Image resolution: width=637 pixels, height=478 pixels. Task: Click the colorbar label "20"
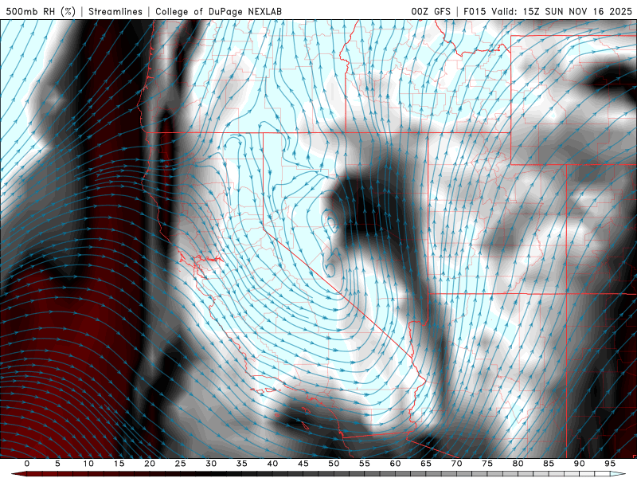[x=150, y=464]
